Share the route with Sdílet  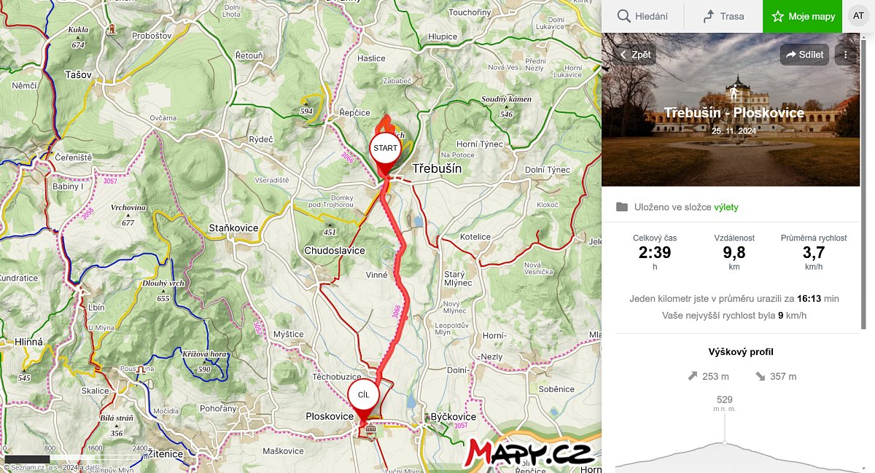point(805,55)
